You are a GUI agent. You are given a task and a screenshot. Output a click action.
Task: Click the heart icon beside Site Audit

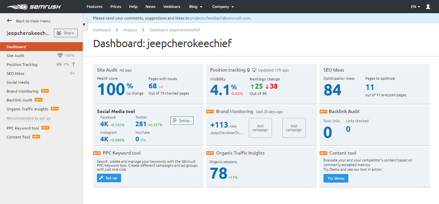[60, 56]
